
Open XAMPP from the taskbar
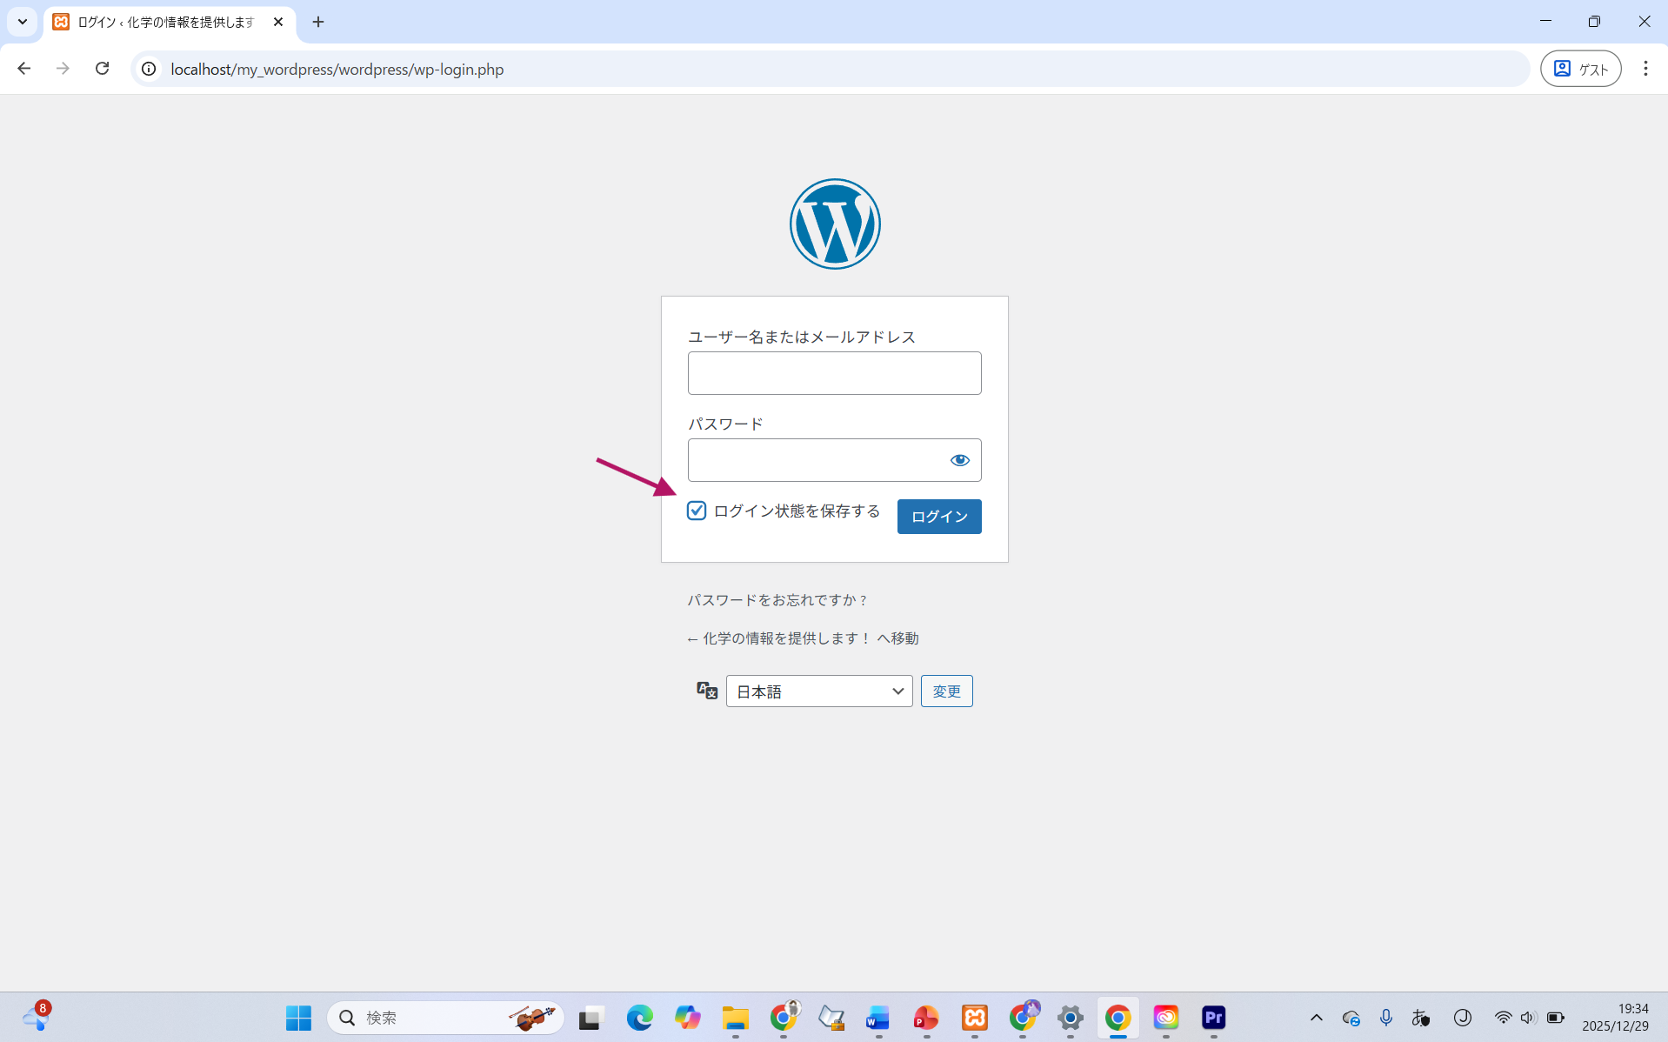[974, 1018]
